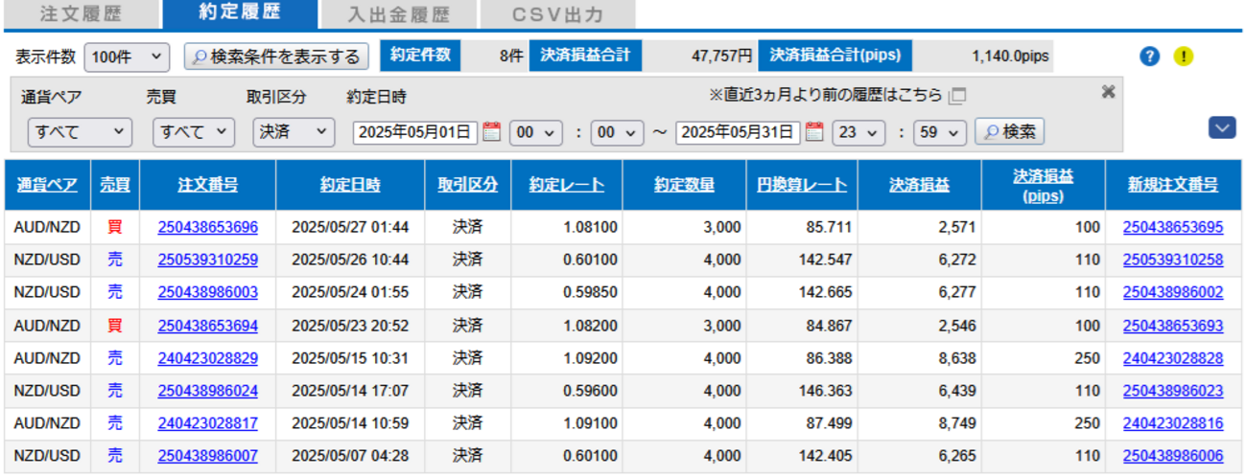
Task: Select the 約定履歴 tab
Action: 240,13
